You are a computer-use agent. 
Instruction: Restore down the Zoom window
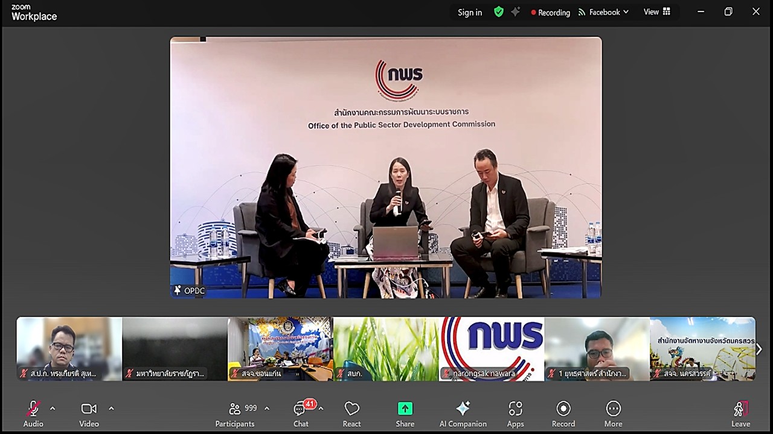(728, 12)
